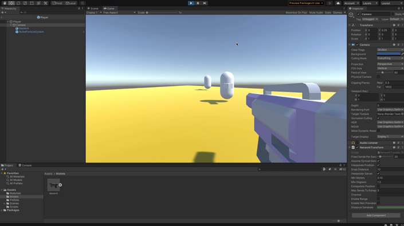Select the Rotate tool in toolbar
This screenshot has width=404, height=226.
tap(18, 3)
